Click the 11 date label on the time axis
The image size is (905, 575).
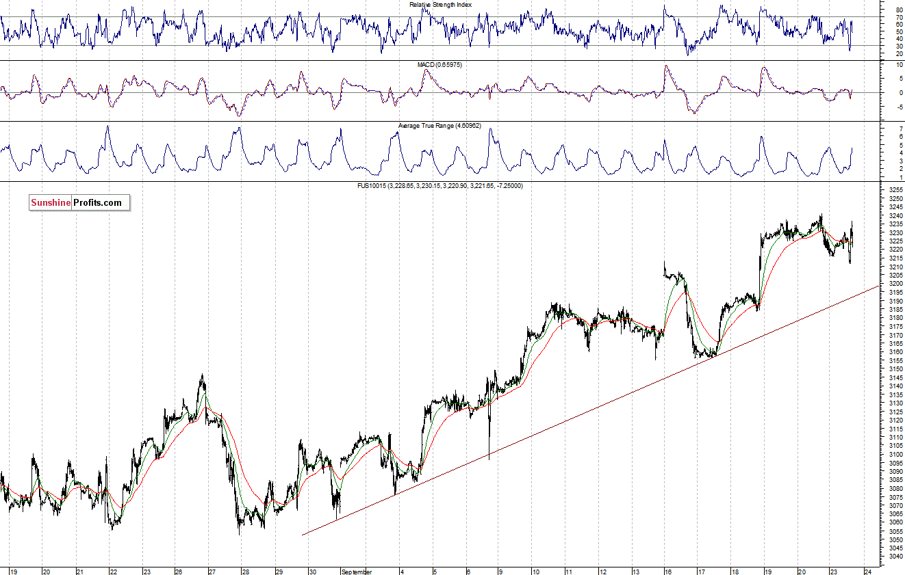coord(568,571)
